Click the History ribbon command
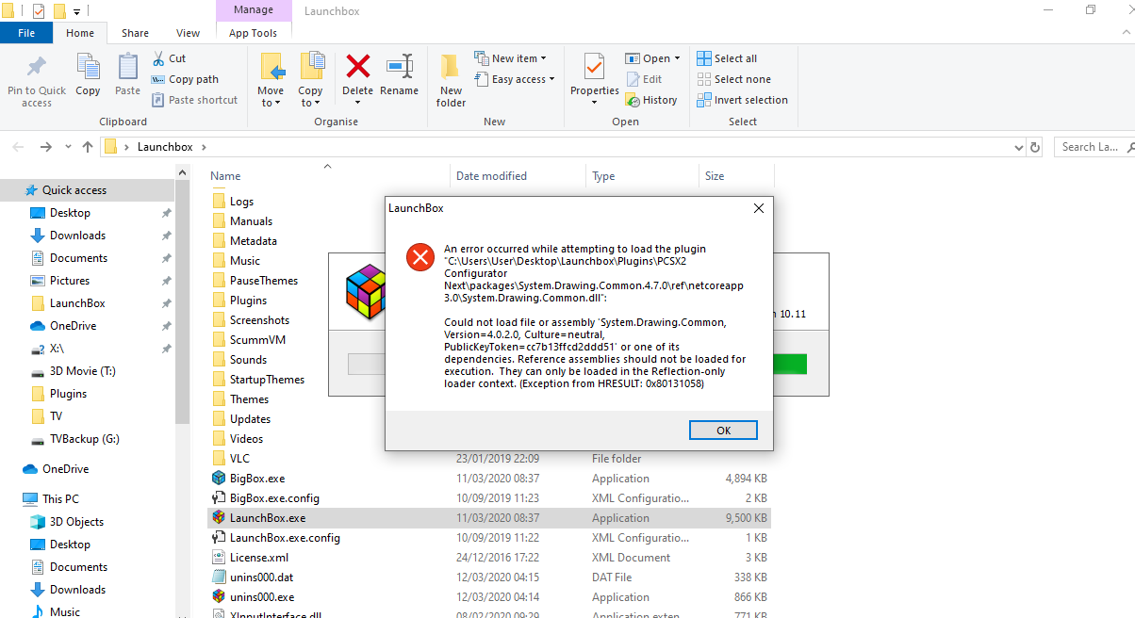This screenshot has height=618, width=1135. [651, 100]
